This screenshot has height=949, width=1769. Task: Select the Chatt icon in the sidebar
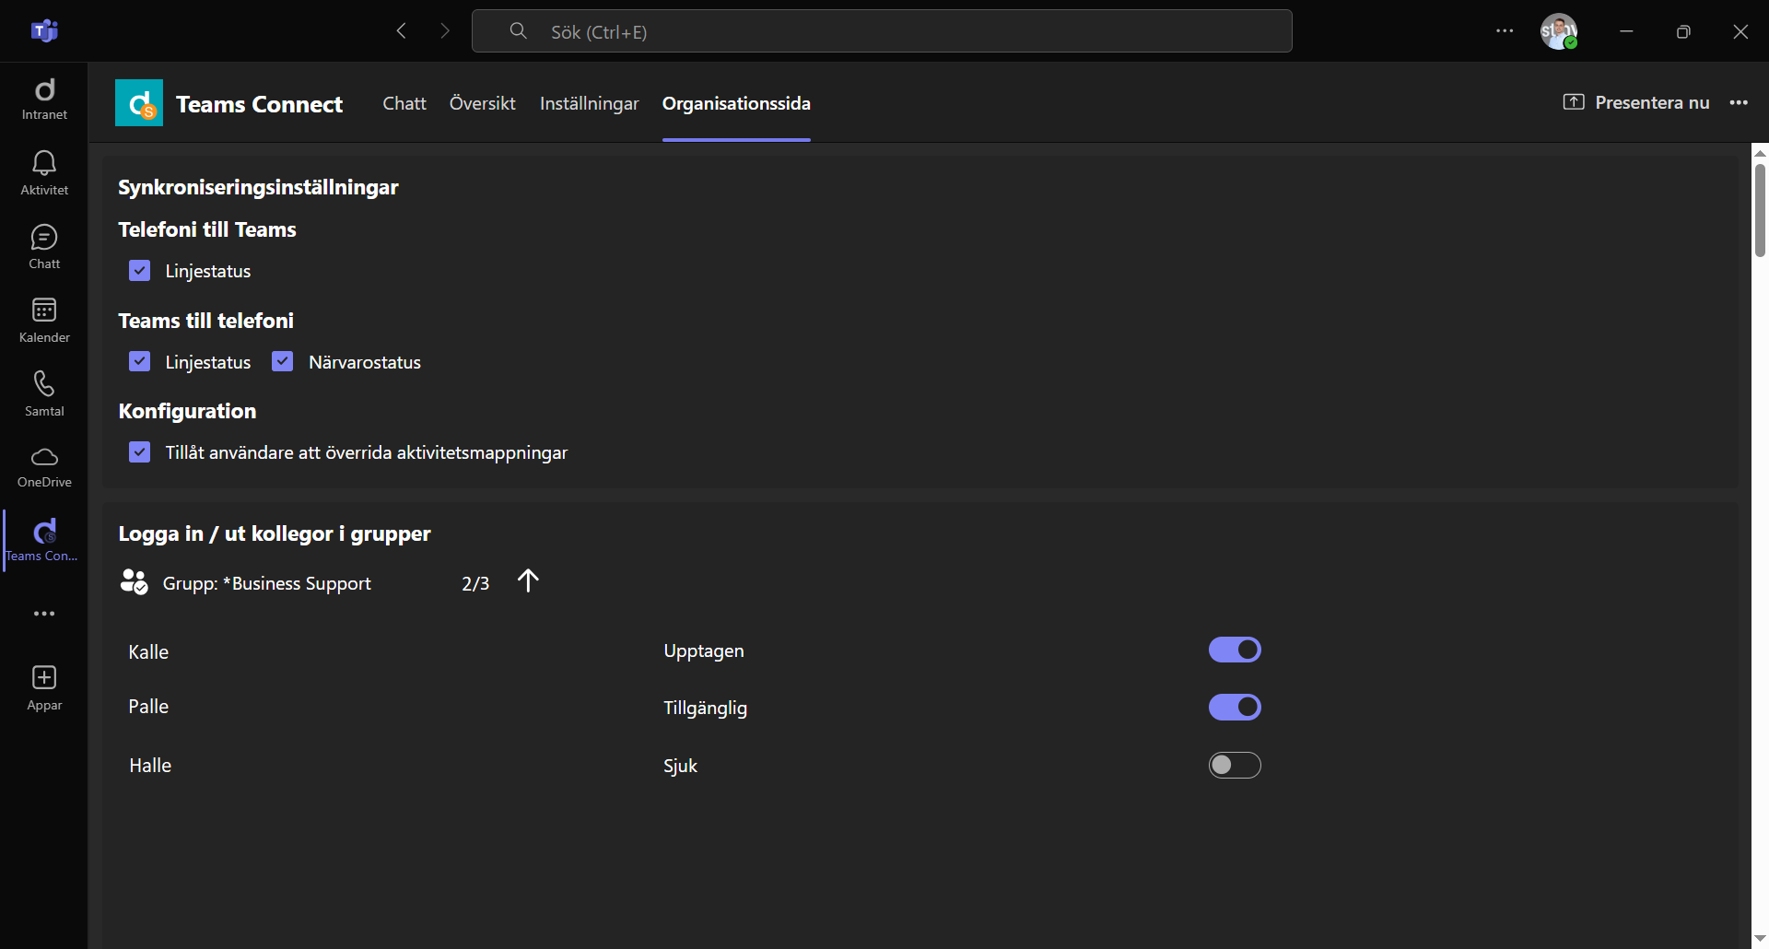43,246
